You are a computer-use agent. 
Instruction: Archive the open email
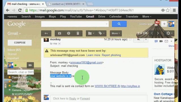(60, 33)
